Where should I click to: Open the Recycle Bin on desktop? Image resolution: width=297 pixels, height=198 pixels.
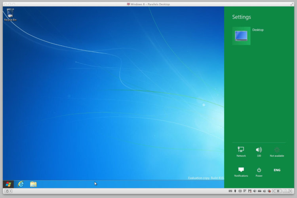(x=10, y=15)
